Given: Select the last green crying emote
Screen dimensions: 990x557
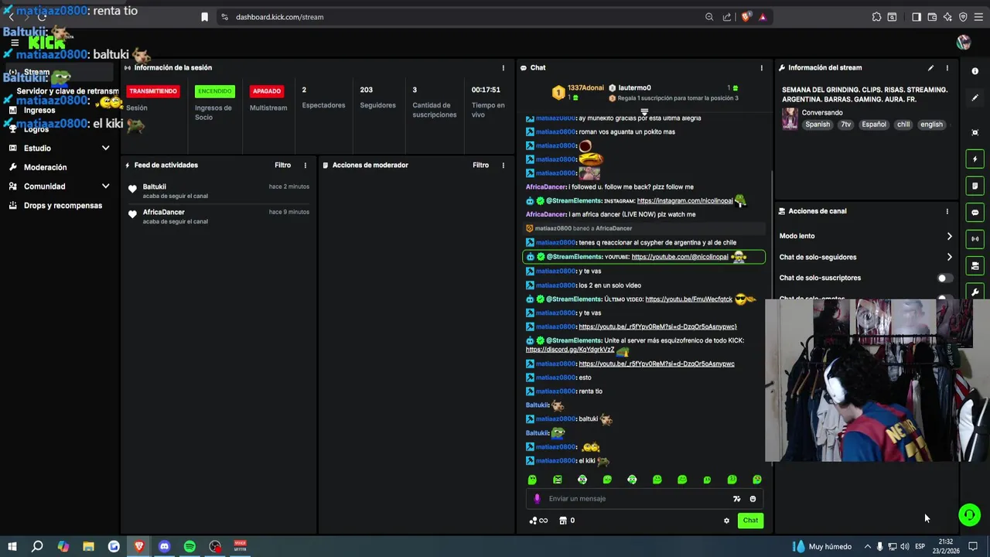Looking at the screenshot, I should tap(757, 480).
